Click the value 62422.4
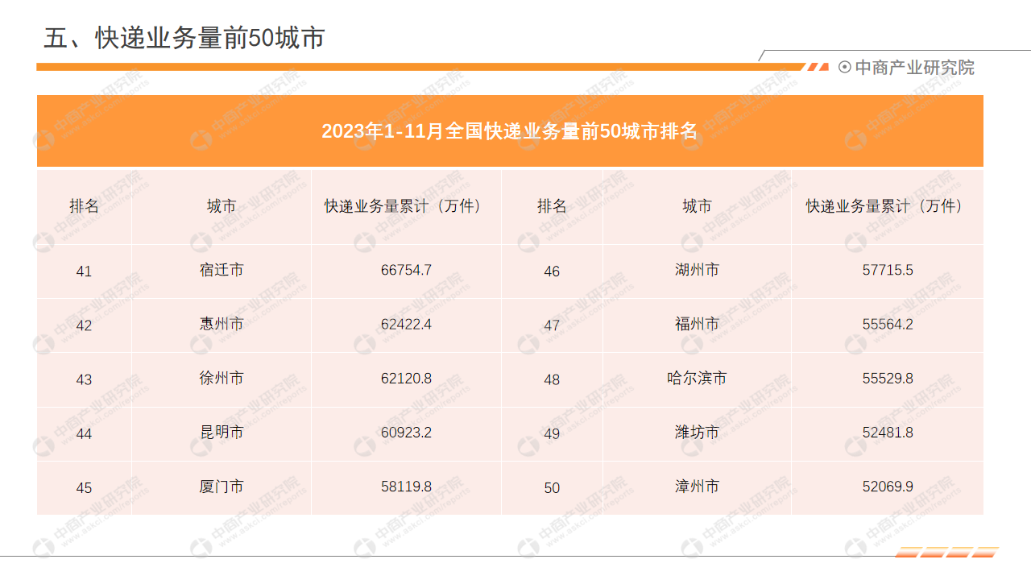 point(406,324)
